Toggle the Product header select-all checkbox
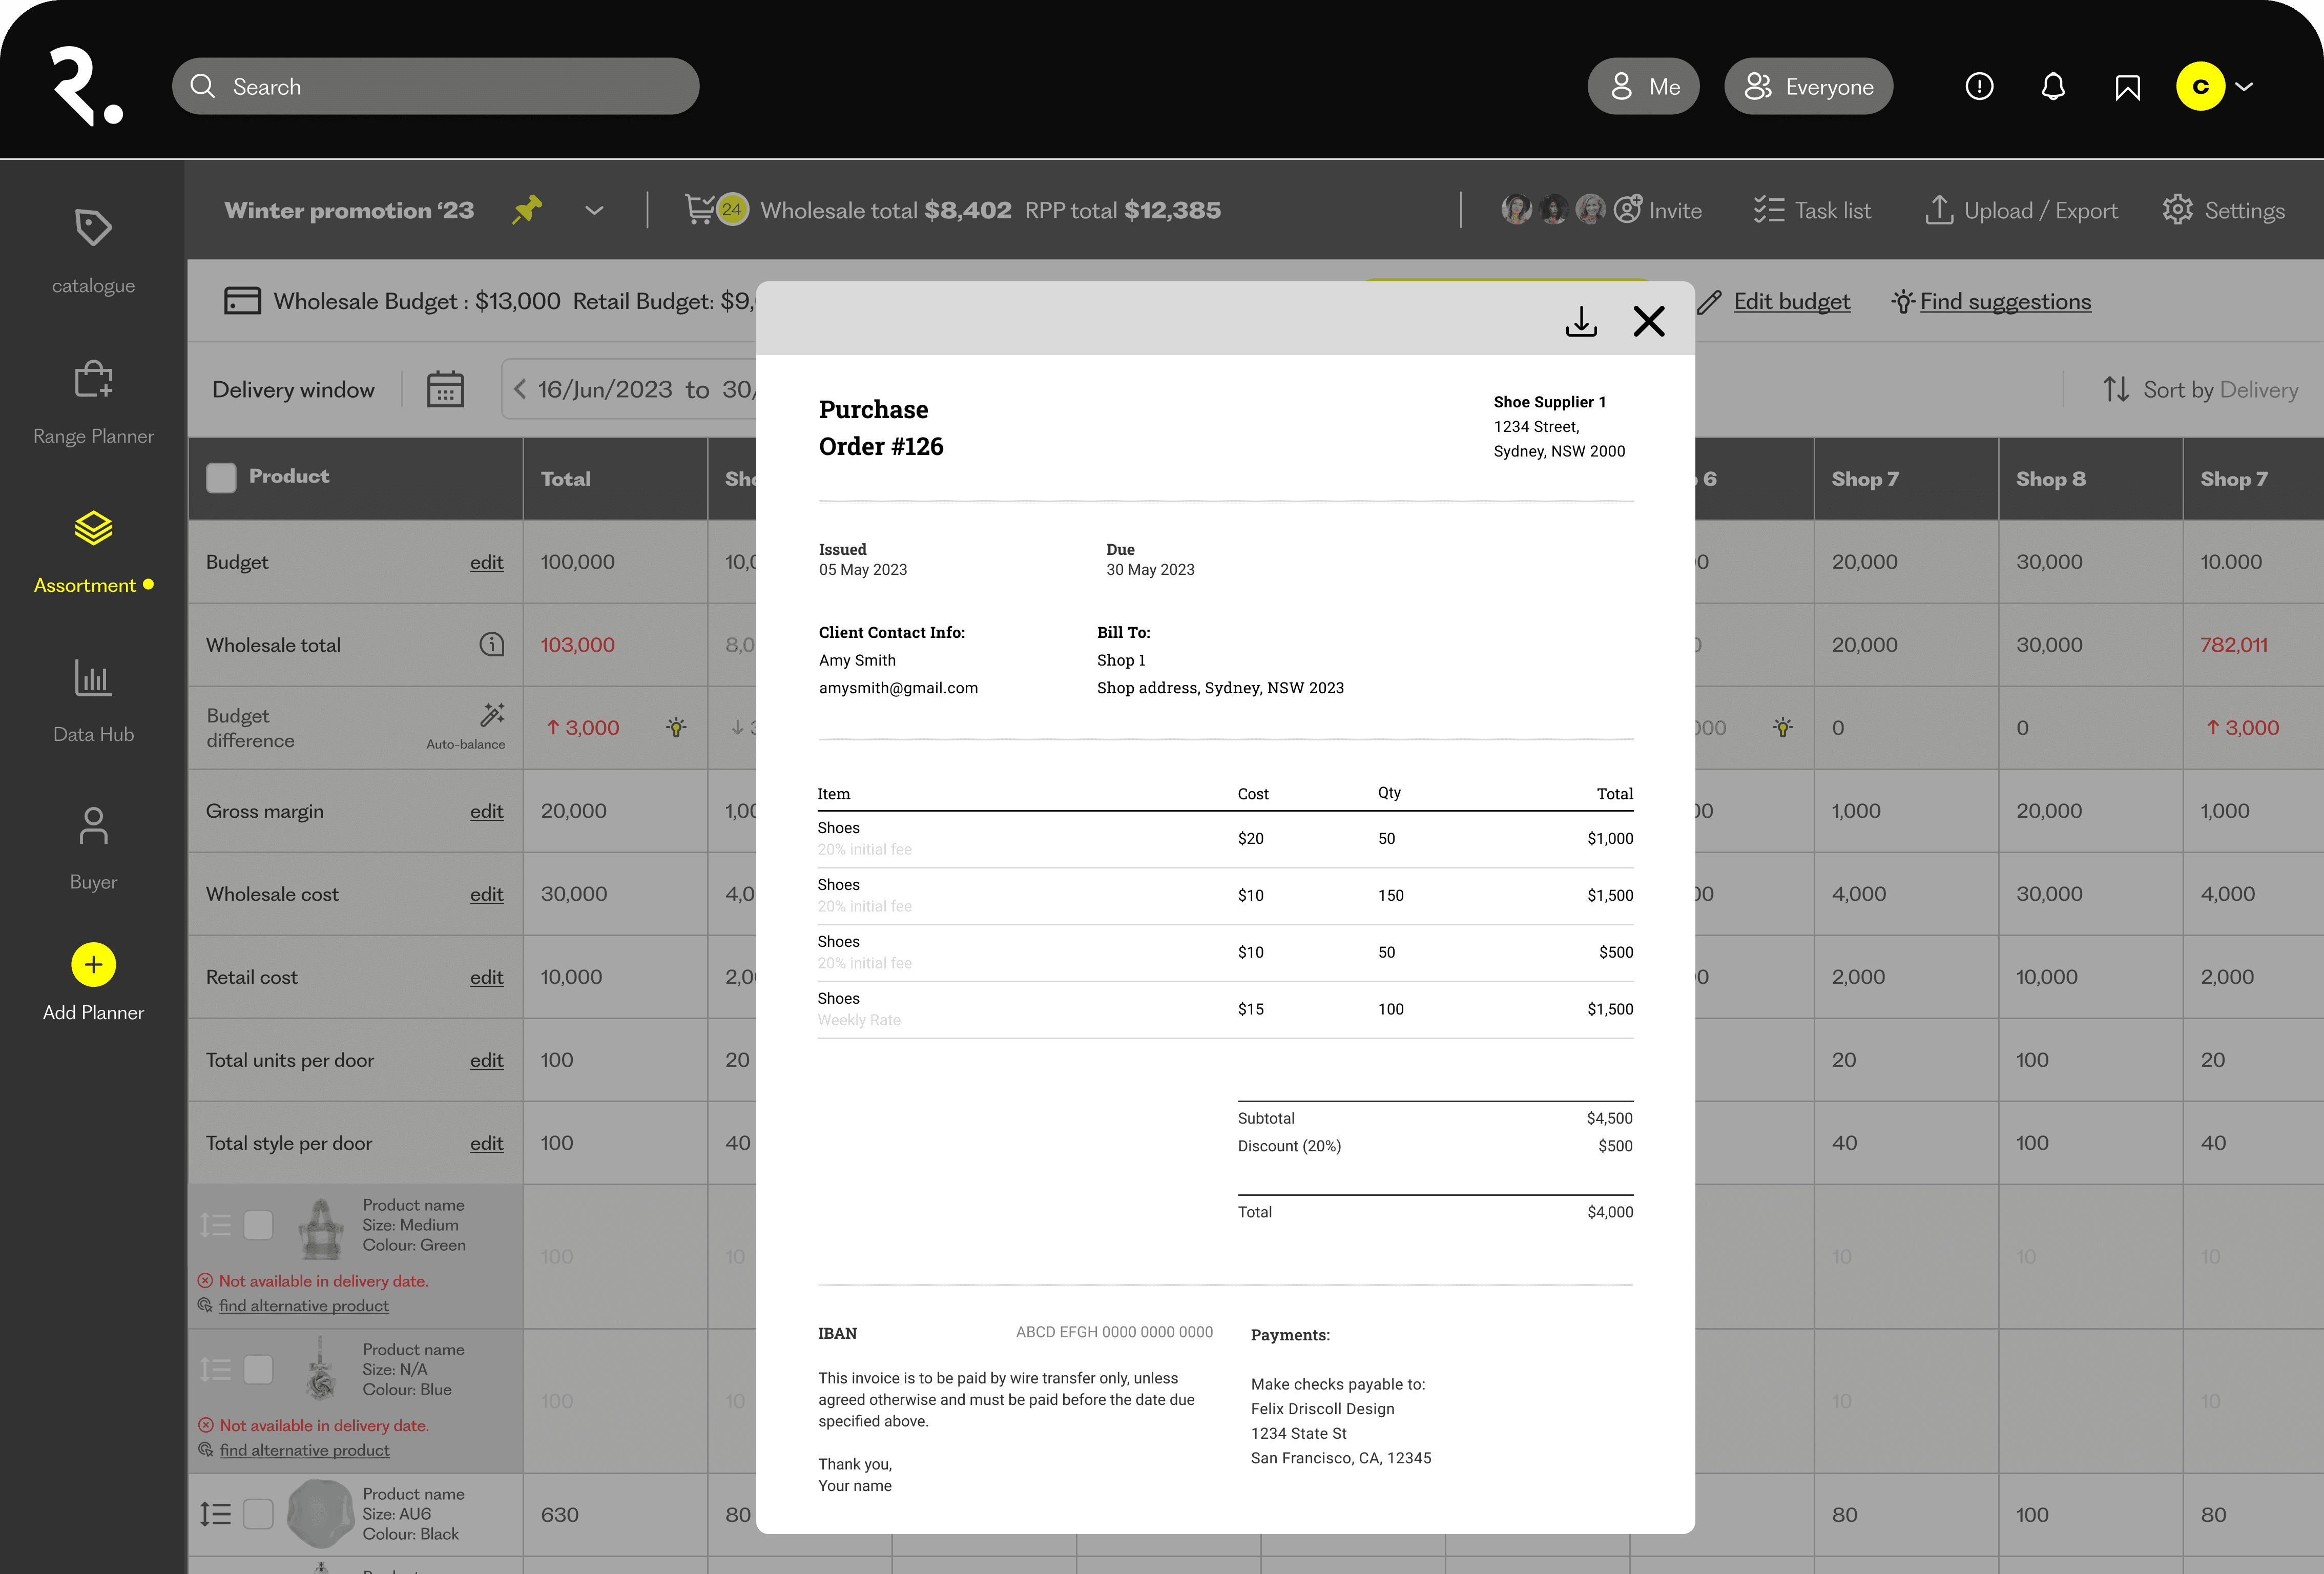Screen dimensions: 2324x1574 tap(221, 477)
